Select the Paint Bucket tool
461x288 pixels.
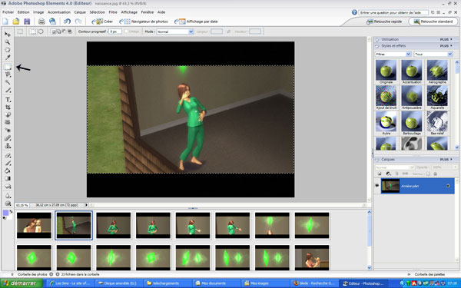8,170
